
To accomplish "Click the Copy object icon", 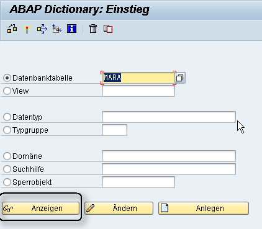I will (x=108, y=29).
